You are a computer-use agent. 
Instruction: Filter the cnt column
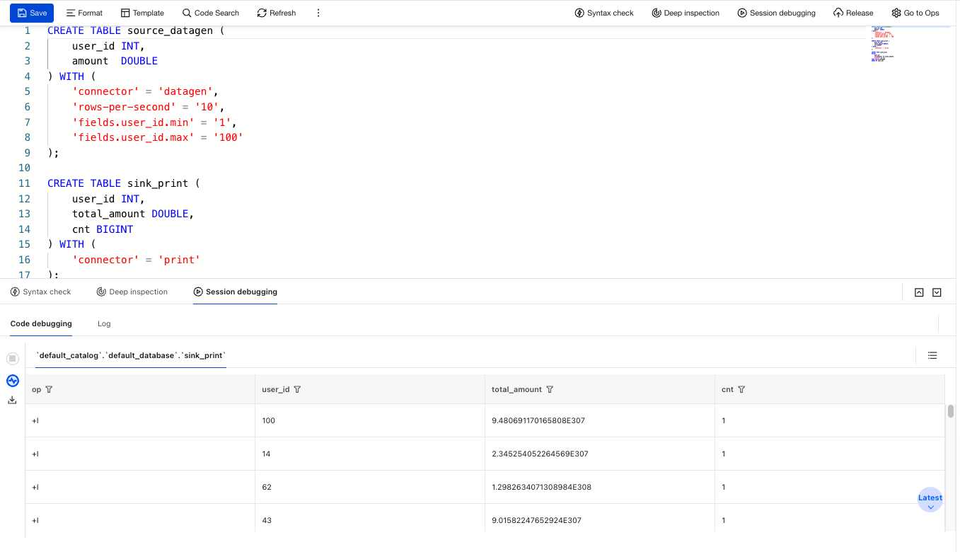click(741, 389)
